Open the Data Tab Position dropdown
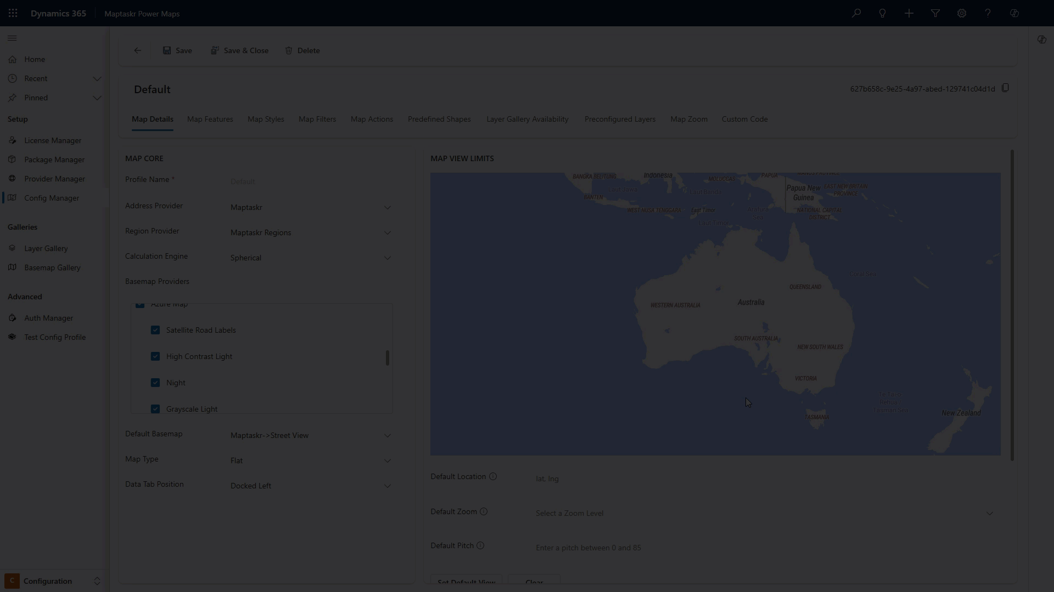Screen dimensions: 1054x592 pyautogui.click(x=388, y=485)
